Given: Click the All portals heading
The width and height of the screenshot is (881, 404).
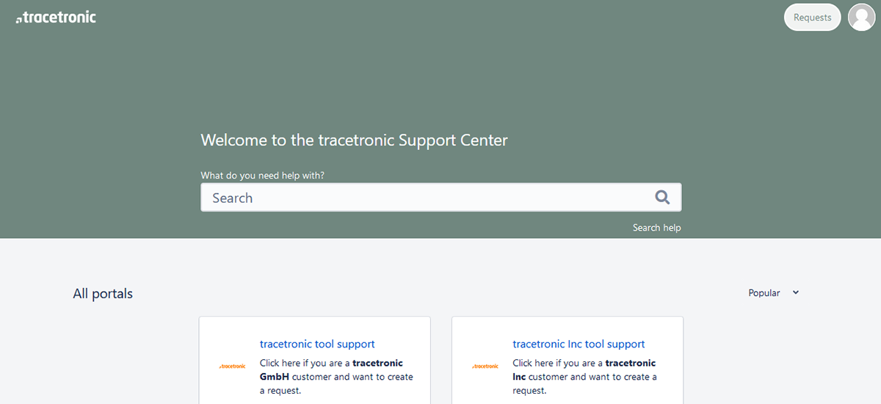Looking at the screenshot, I should point(103,294).
